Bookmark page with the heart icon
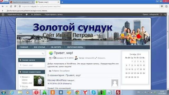The image size is (169, 95). (162, 6)
